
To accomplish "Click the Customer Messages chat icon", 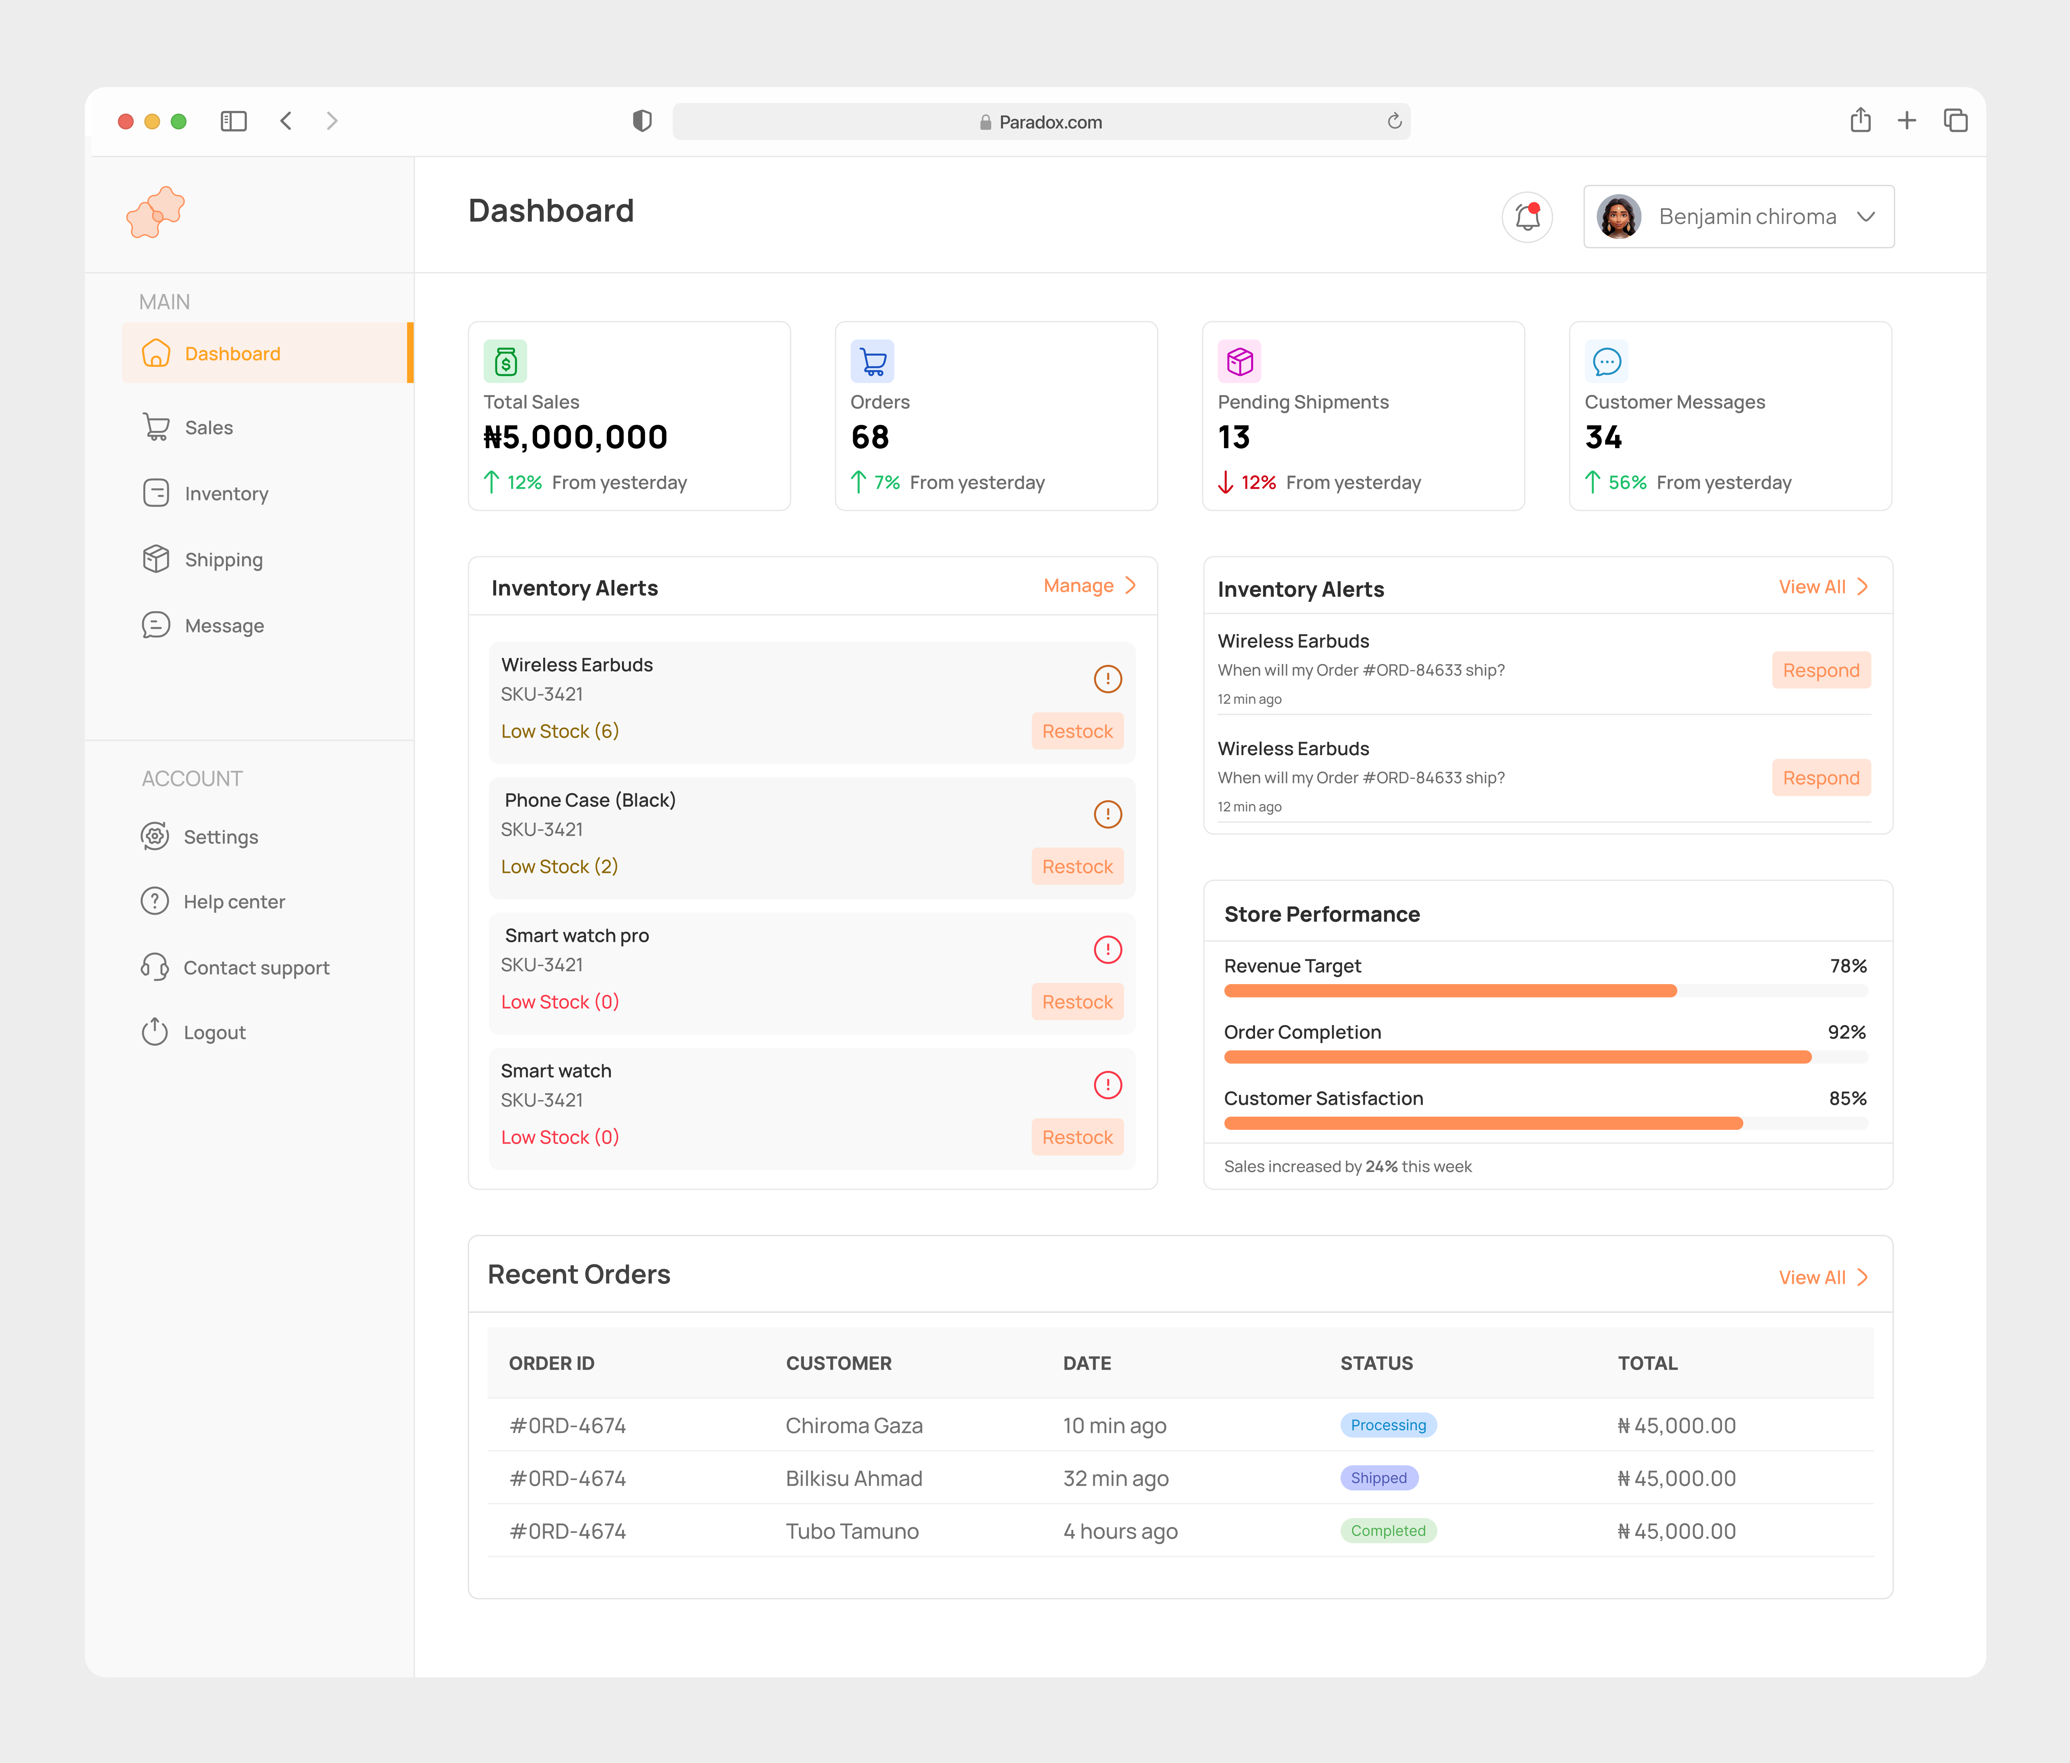I will (1606, 362).
